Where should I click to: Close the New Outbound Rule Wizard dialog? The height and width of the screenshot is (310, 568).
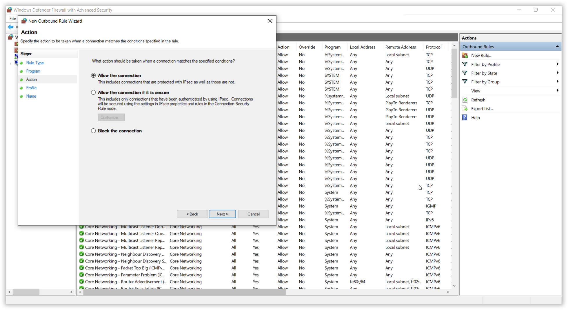[x=270, y=21]
